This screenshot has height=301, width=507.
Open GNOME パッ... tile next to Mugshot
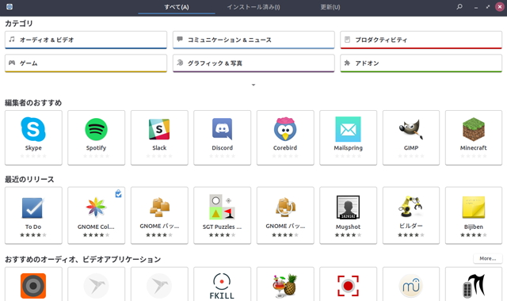point(285,215)
